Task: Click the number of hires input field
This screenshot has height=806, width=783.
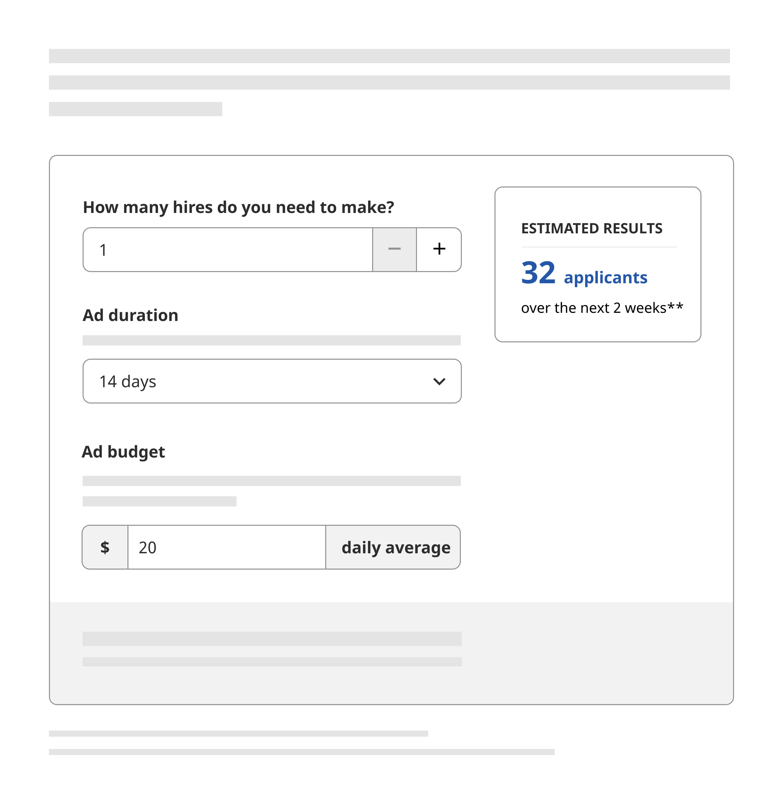Action: (x=228, y=250)
